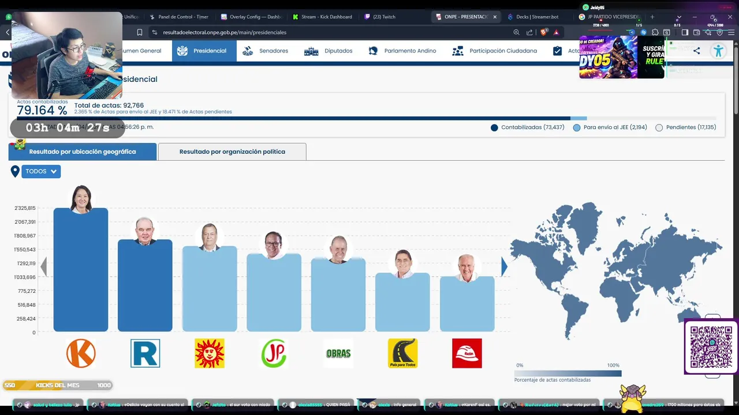Screen dimensions: 739x415
Task: Click the Diputados building icon
Action: click(311, 51)
